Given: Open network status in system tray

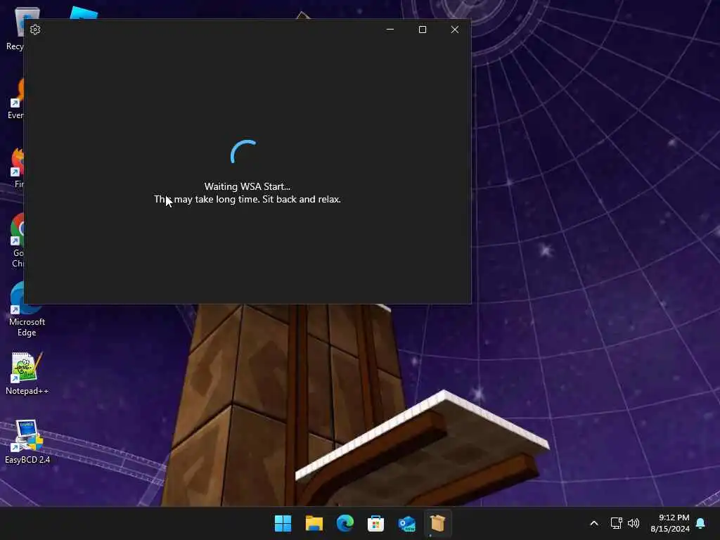Looking at the screenshot, I should click(x=616, y=523).
